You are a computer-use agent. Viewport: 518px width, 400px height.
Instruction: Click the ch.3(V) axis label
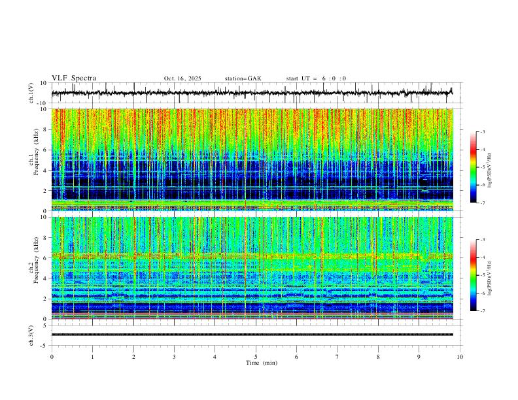(x=31, y=335)
